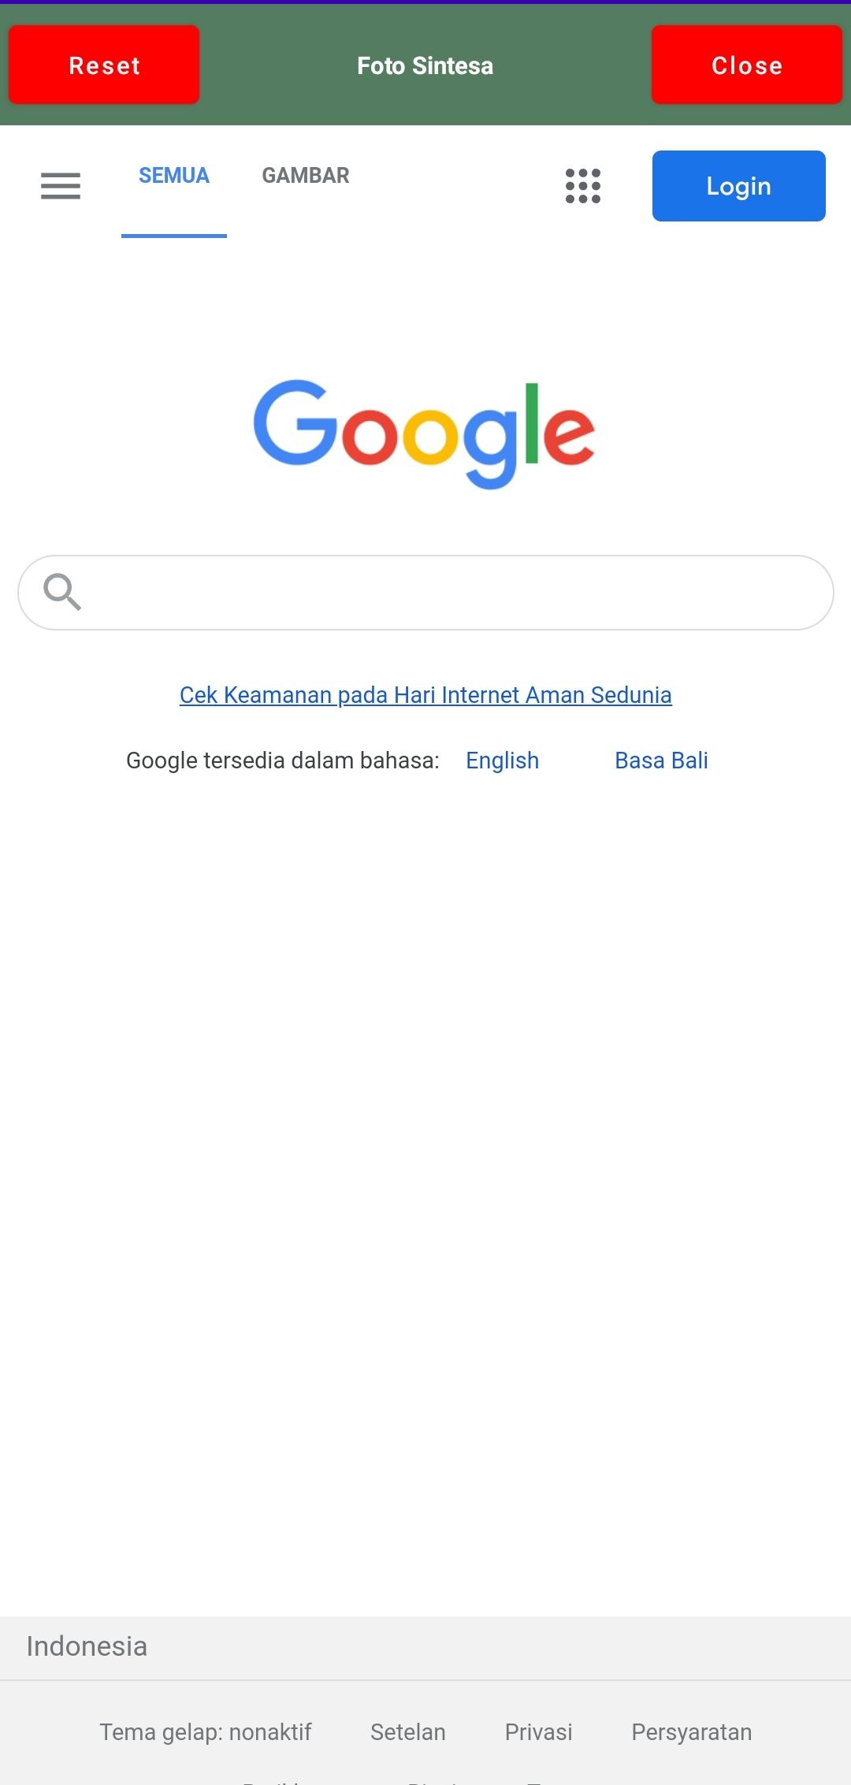Open Cek Keamanan pada Hari Internet link

425,695
